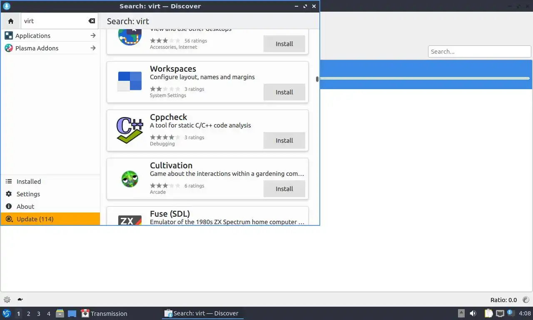Viewport: 533px width, 320px height.
Task: Switch to virtual desktop 1
Action: point(19,314)
